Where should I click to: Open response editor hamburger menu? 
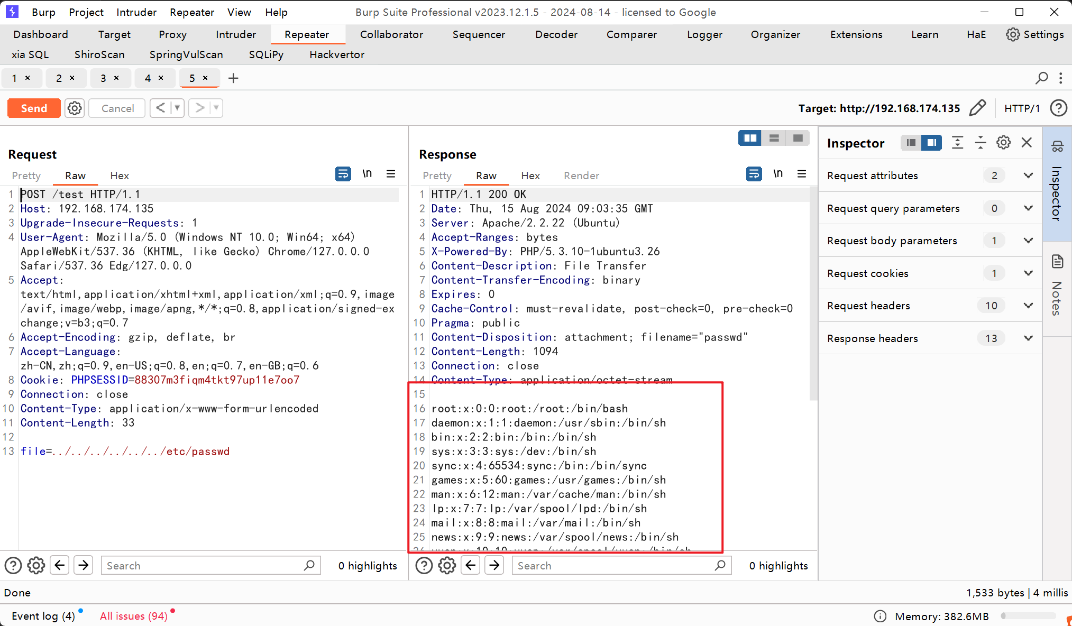coord(802,173)
